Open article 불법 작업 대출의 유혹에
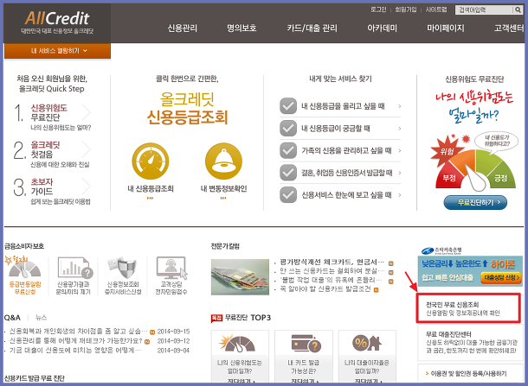Viewport: 528px width, 386px height. pyautogui.click(x=331, y=281)
